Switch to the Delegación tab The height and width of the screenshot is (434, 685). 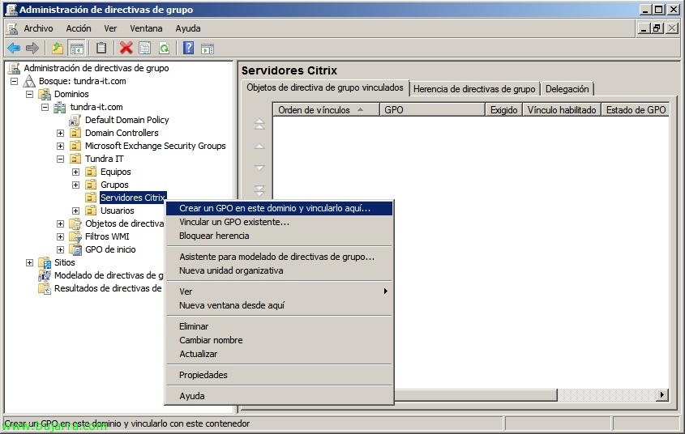pyautogui.click(x=567, y=89)
